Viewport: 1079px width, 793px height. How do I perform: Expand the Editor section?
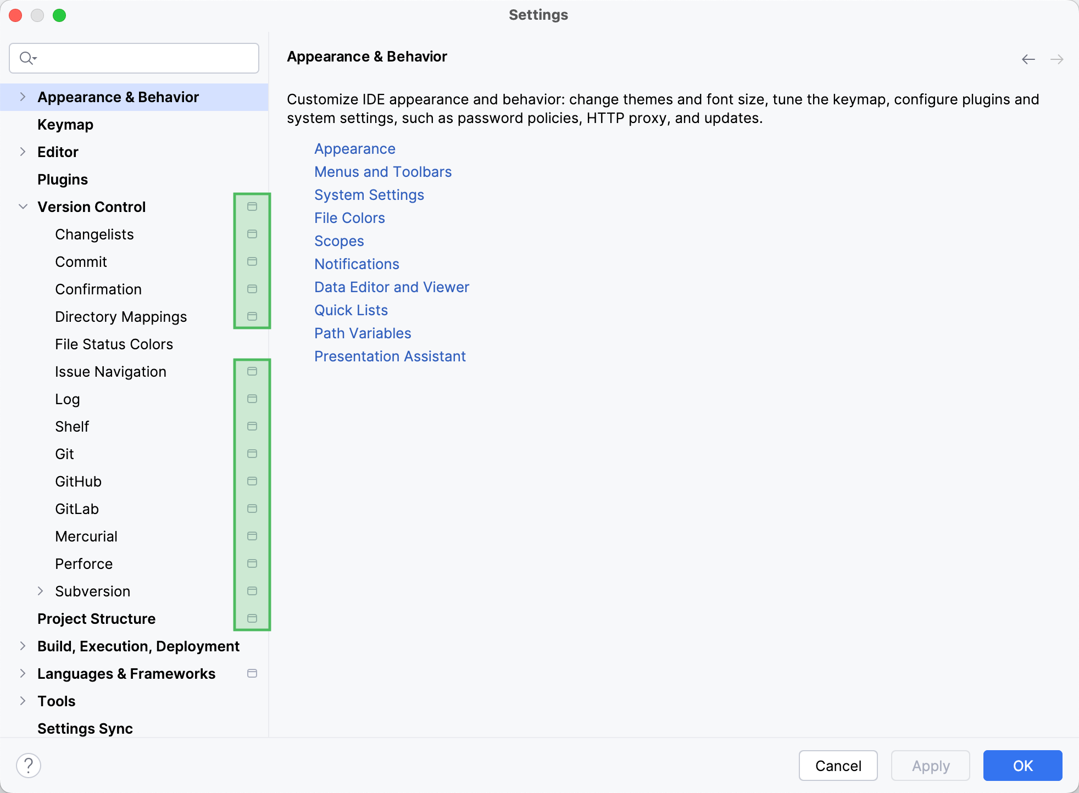click(23, 152)
